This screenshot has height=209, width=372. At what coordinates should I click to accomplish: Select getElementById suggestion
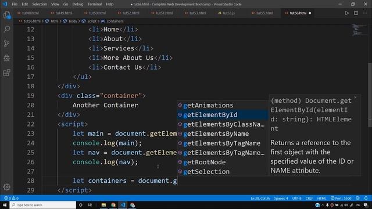click(x=223, y=115)
